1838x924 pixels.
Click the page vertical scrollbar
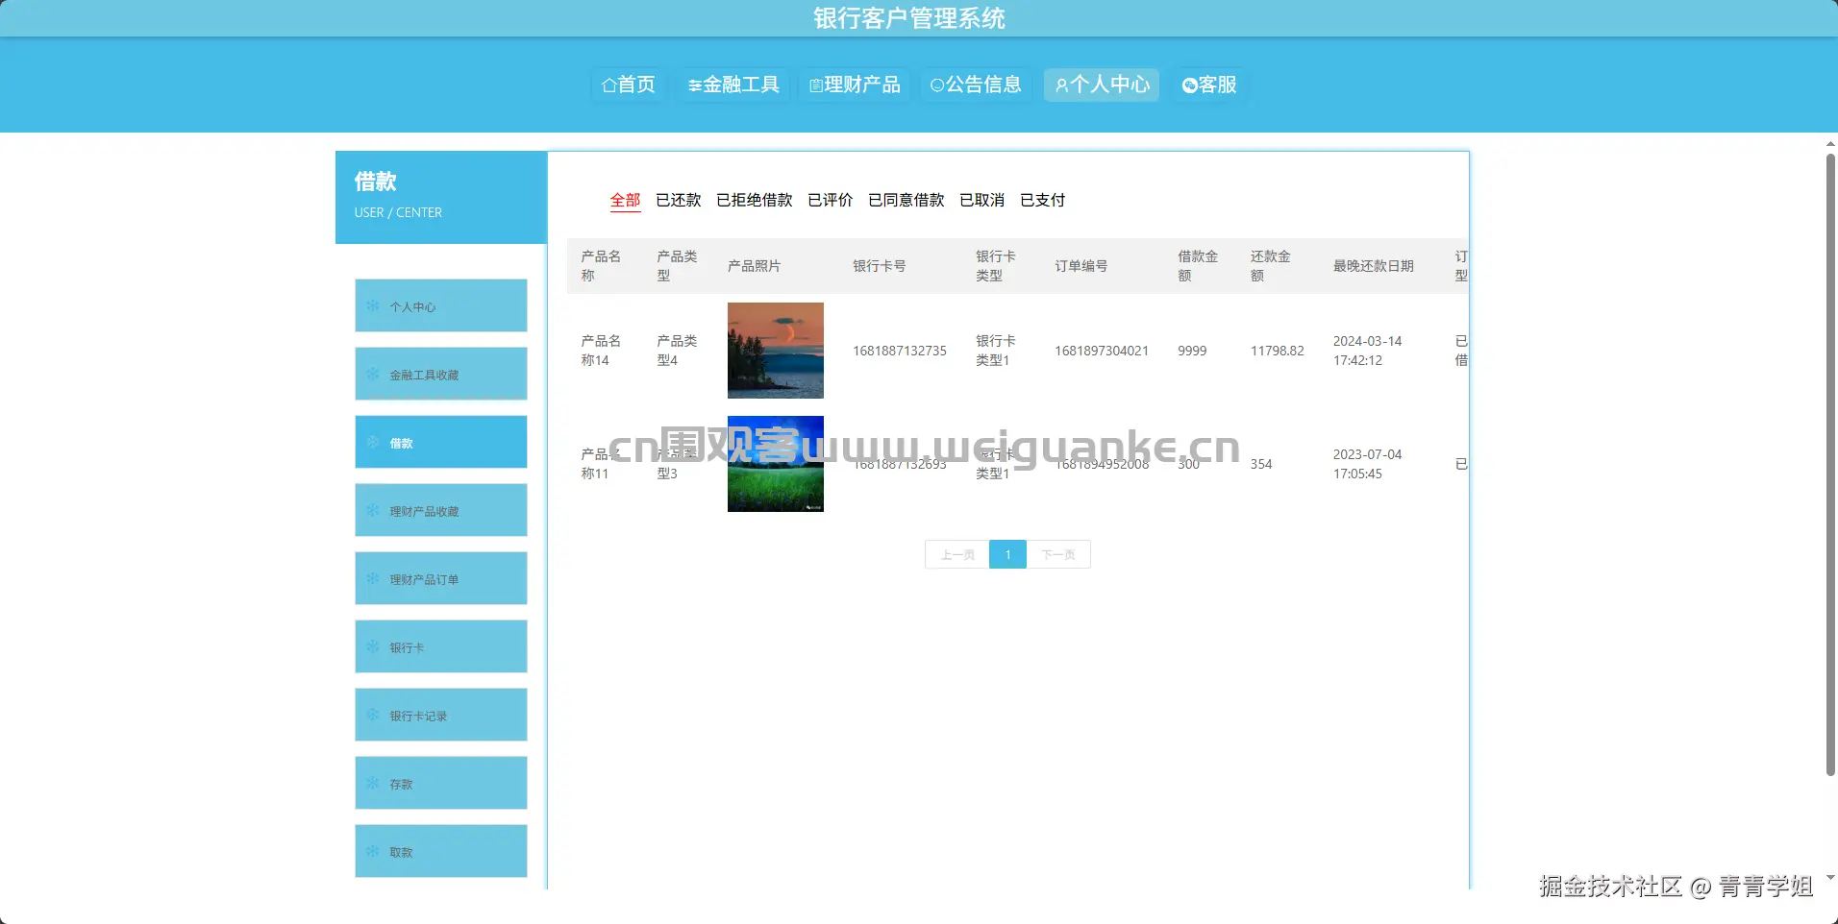pos(1830,464)
